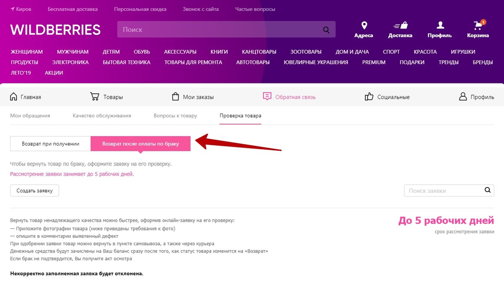This screenshot has width=504, height=282.
Task: Click the cart item count badge
Action: (483, 22)
